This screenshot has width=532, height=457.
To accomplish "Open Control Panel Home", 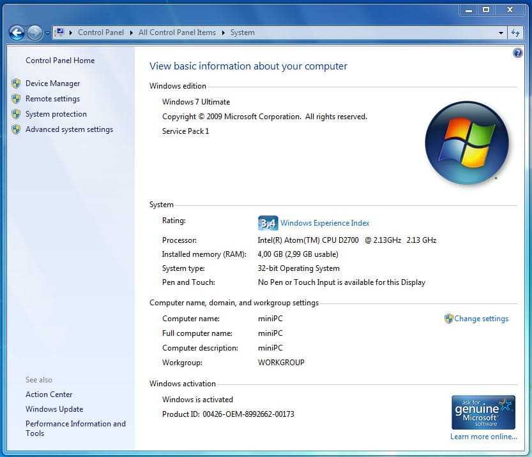I will (60, 61).
